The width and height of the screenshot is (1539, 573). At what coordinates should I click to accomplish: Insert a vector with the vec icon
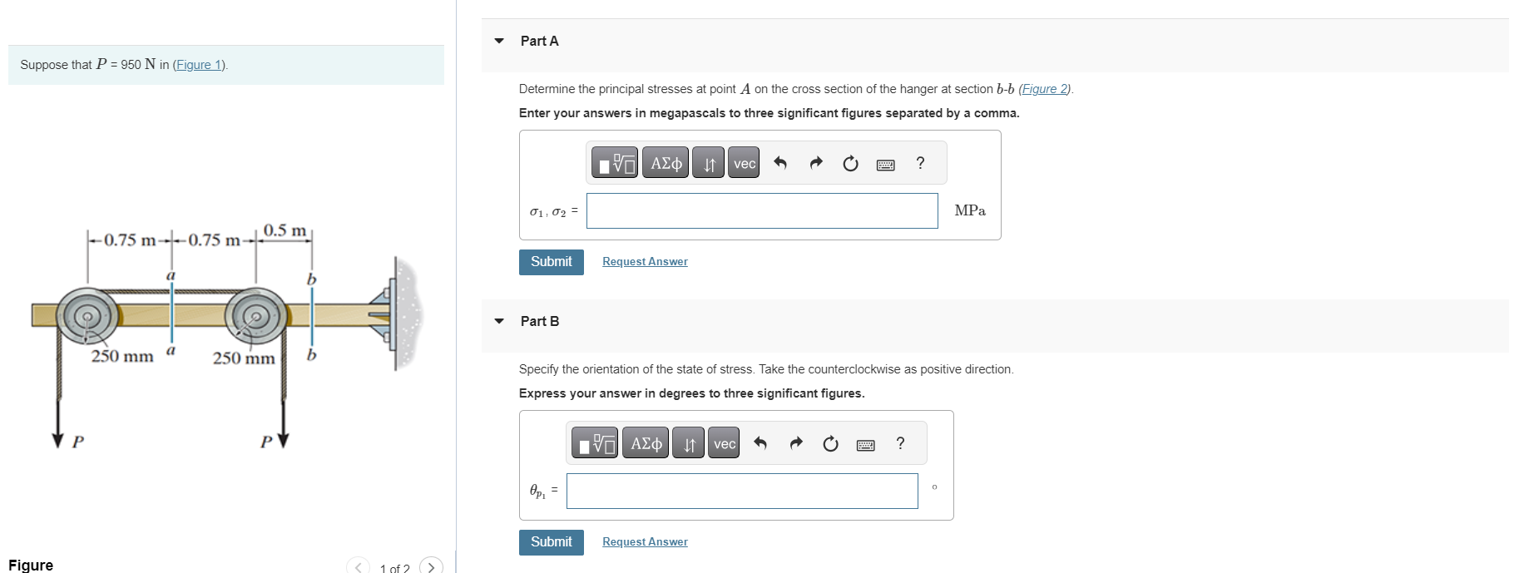(743, 163)
